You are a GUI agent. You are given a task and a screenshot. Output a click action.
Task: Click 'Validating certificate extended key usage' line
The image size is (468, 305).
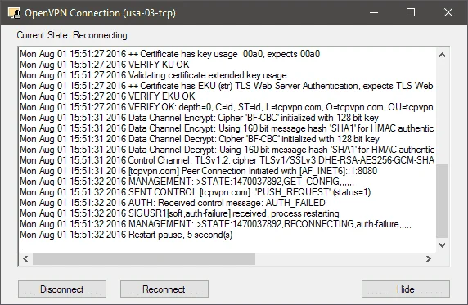(153, 75)
